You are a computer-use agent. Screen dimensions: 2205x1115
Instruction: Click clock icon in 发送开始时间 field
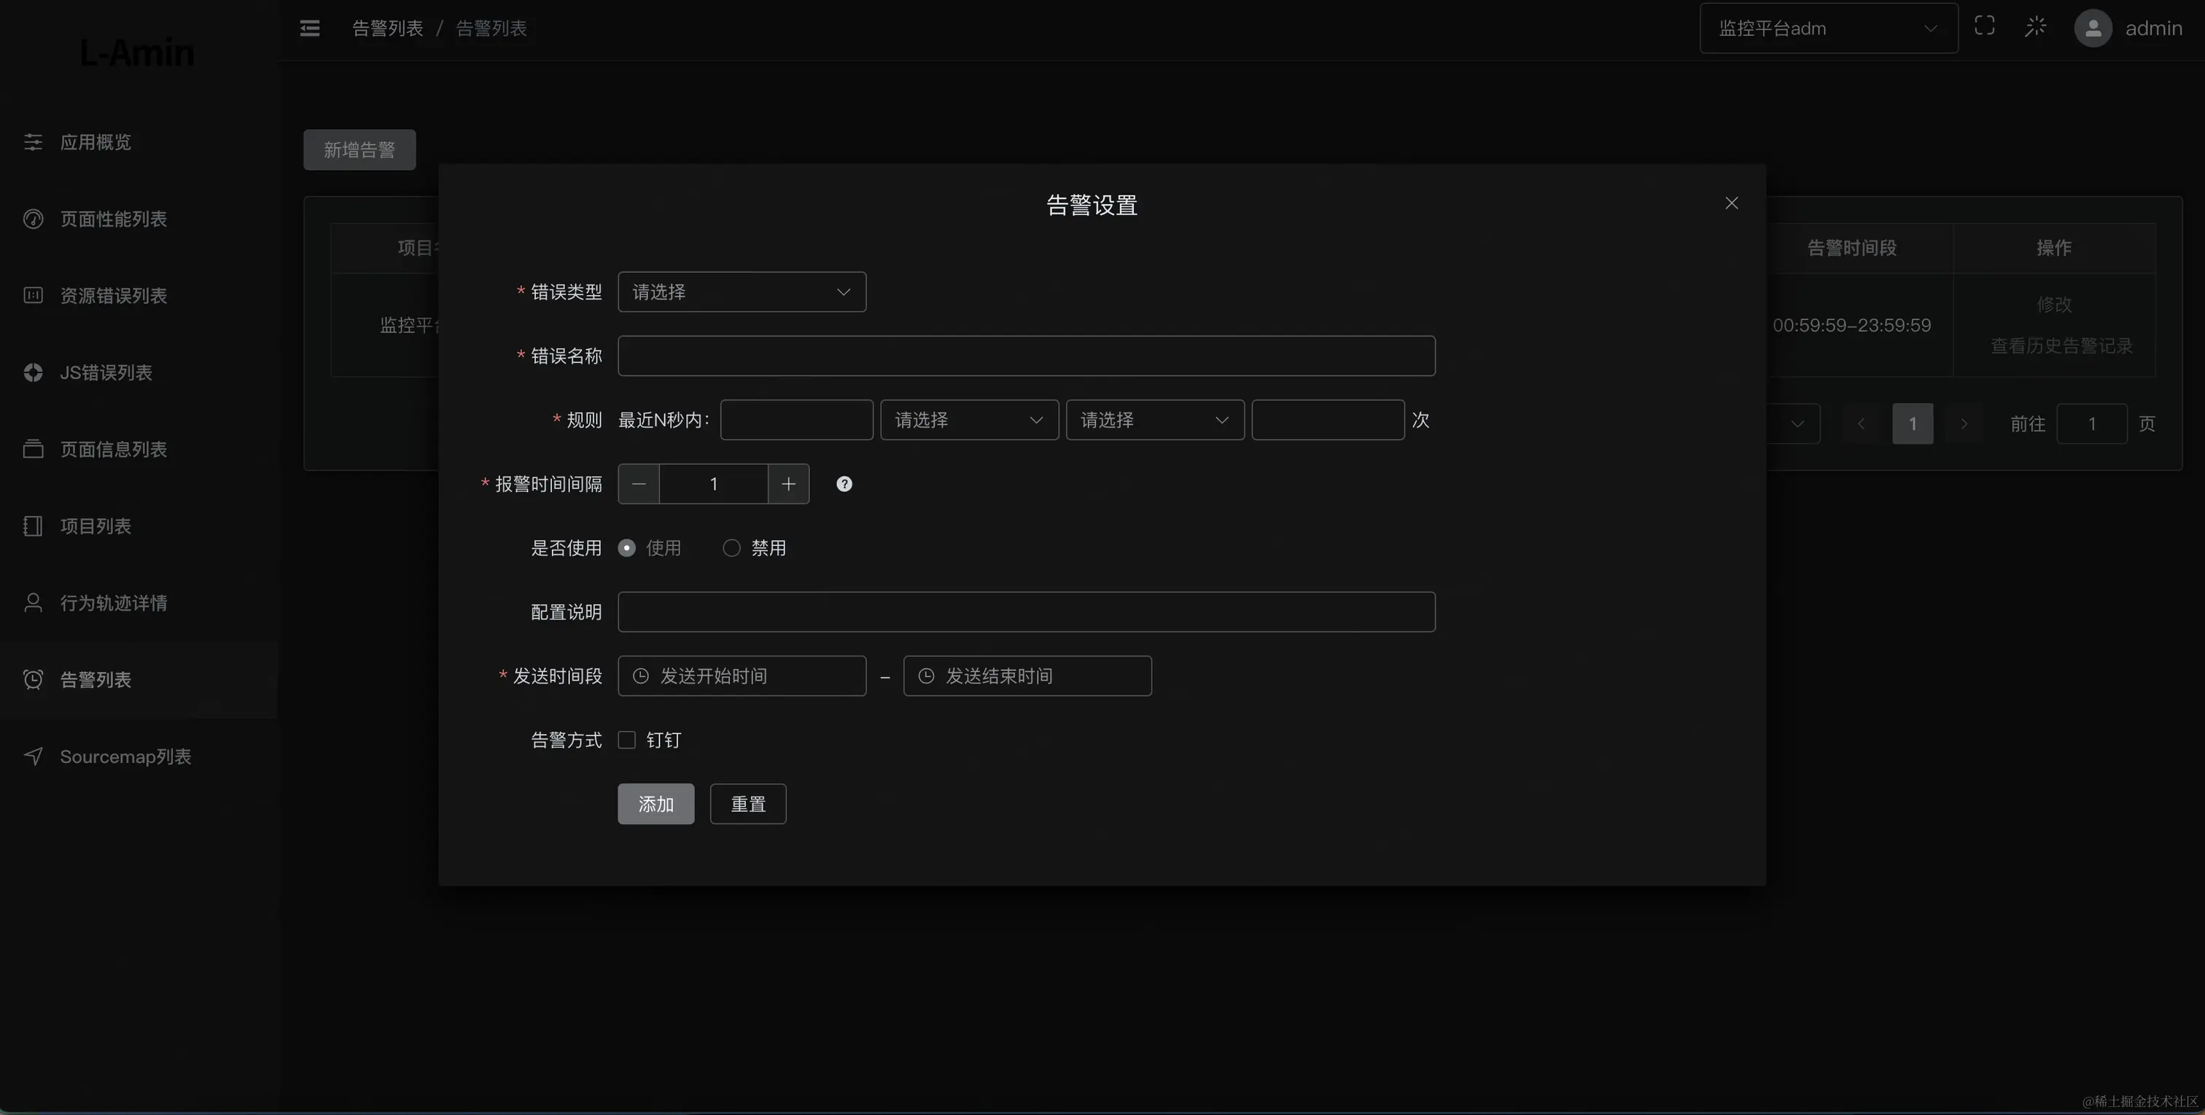640,676
